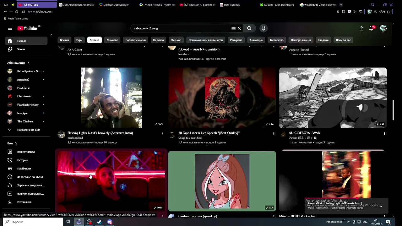Open Discord from the Windows taskbar
The width and height of the screenshot is (402, 226).
pos(110,222)
